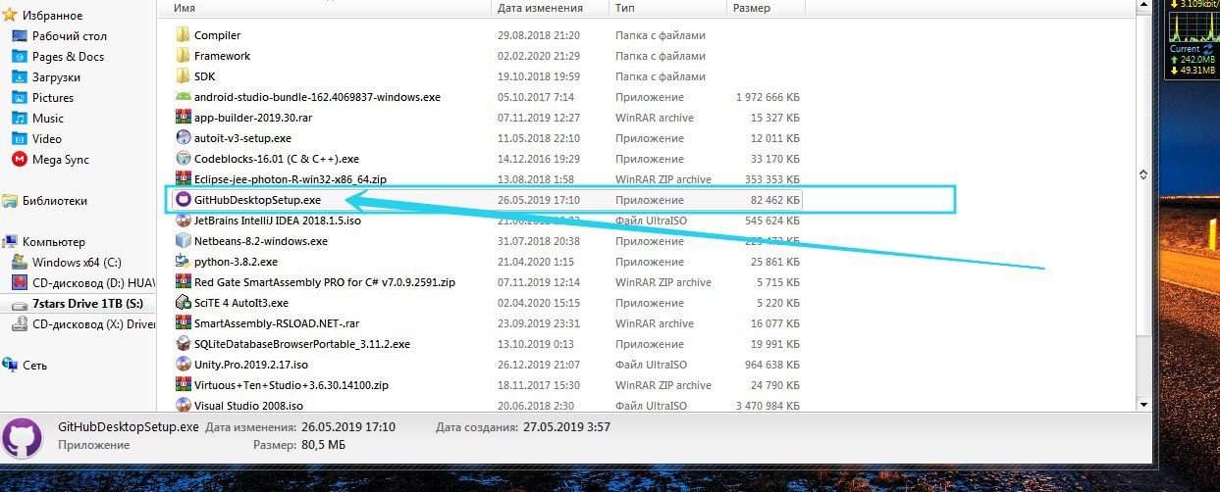Select the app-builder-2019.30.rar archive icon
The image size is (1220, 492).
tap(183, 118)
